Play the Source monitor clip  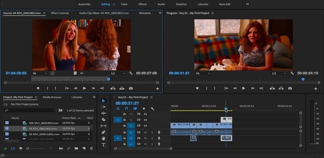point(84,88)
